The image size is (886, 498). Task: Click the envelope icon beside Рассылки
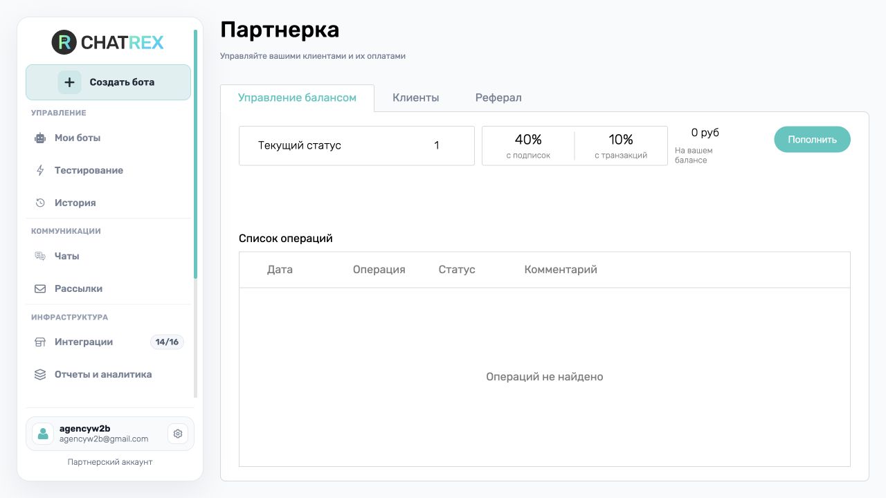[x=40, y=288]
